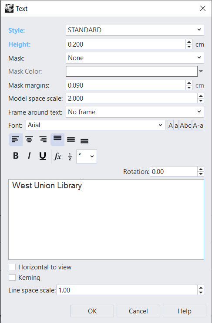
Task: Open the Mask dropdown set to None
Action: point(135,58)
